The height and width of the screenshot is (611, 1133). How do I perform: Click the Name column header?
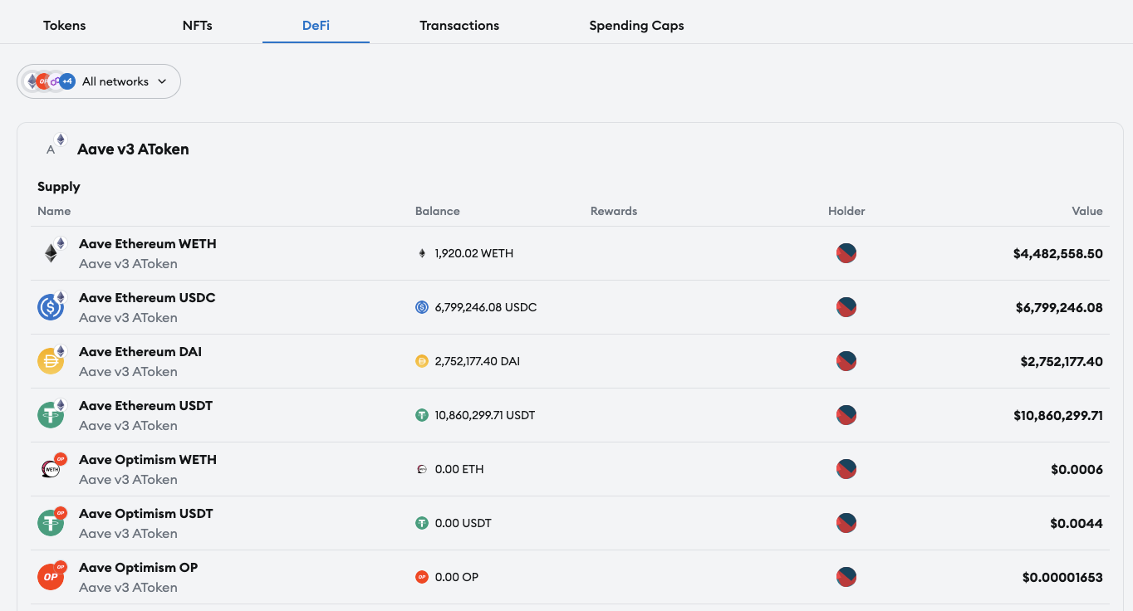pos(54,211)
